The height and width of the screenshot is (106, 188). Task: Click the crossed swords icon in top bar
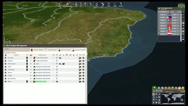click(97, 4)
